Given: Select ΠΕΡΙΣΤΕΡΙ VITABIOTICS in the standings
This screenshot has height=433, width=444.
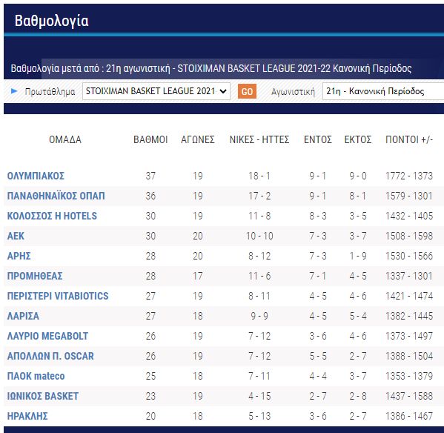Looking at the screenshot, I should 58,296.
